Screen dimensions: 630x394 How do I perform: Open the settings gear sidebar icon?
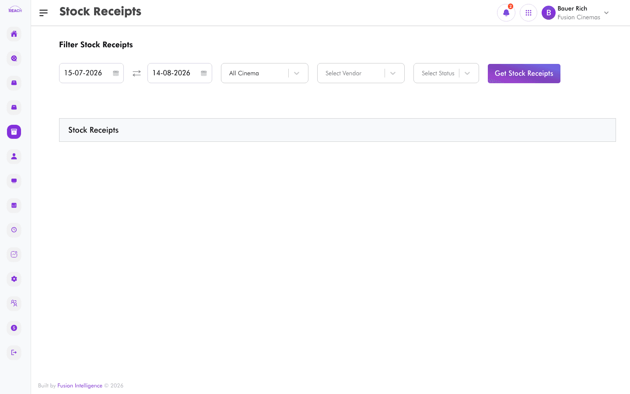click(14, 279)
